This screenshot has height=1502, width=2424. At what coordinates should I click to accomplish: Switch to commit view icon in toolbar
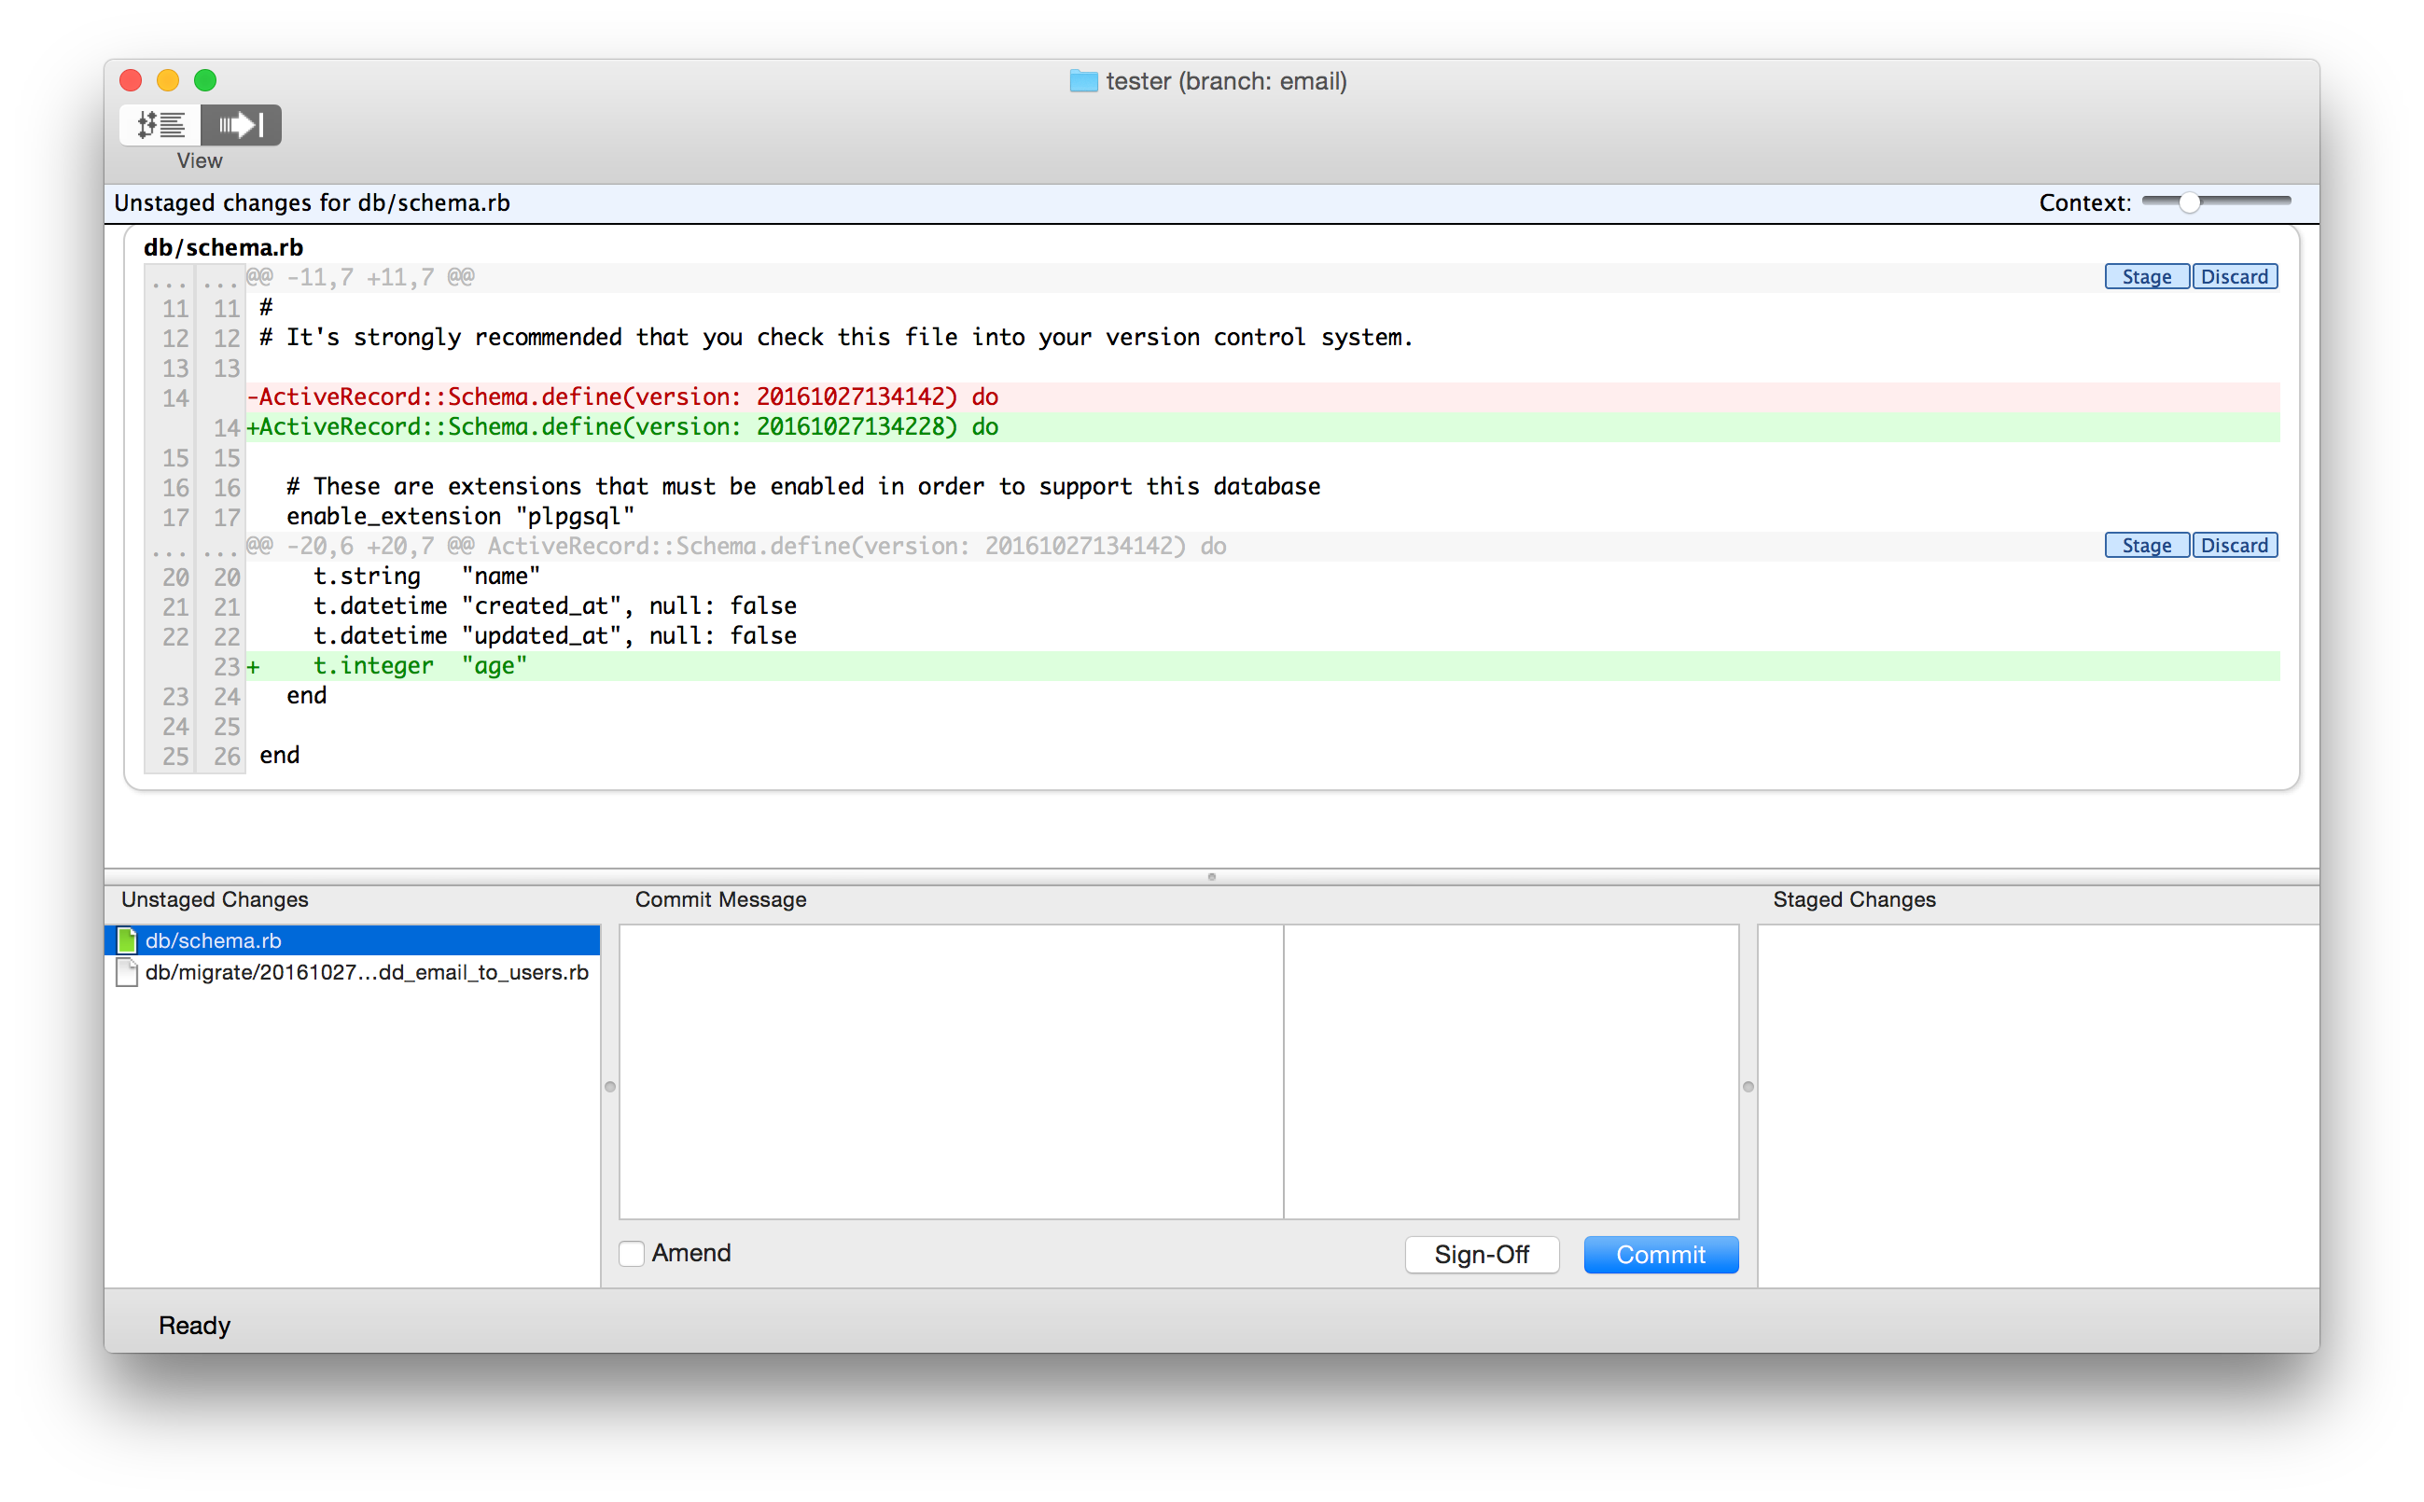pos(242,125)
